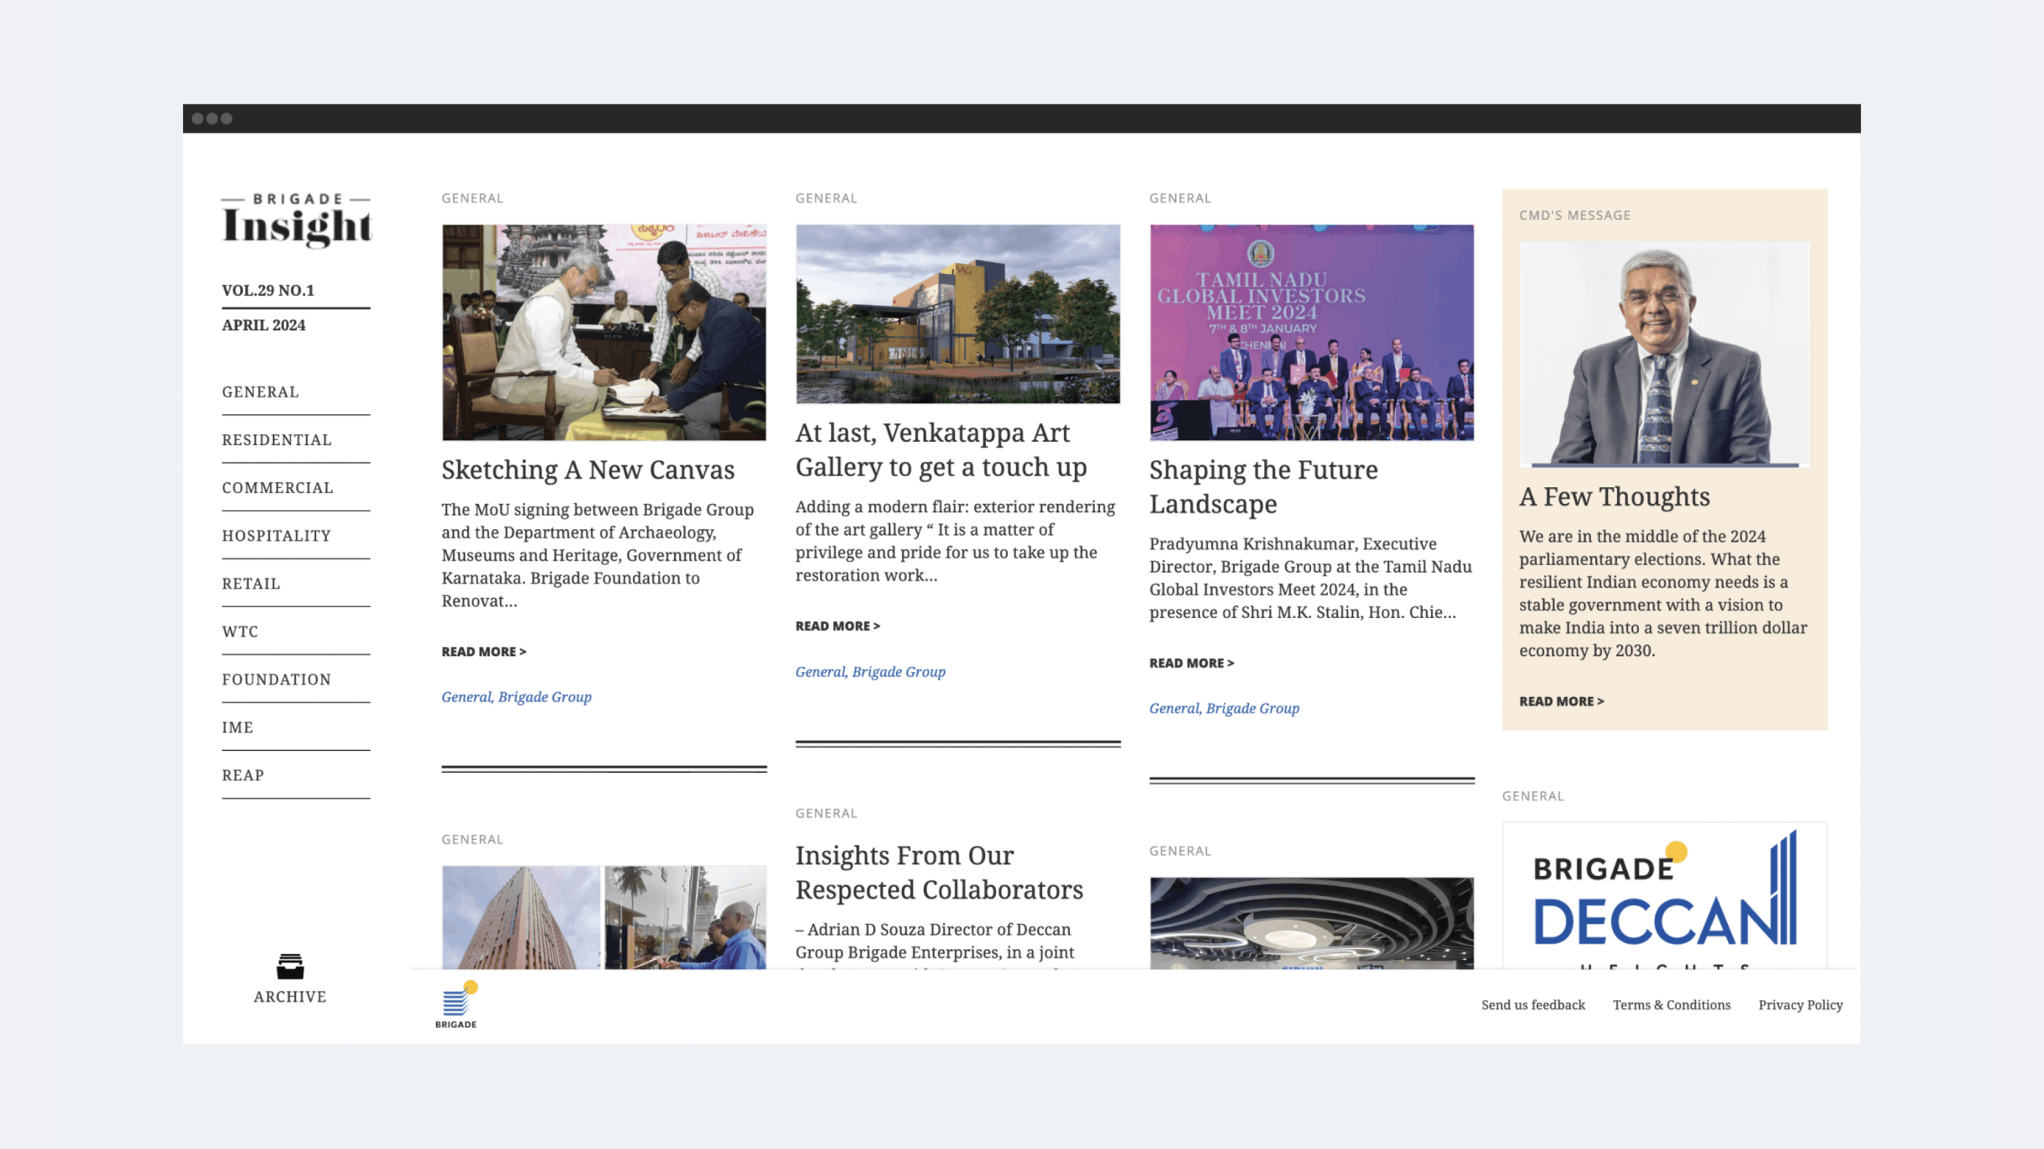
Task: Select the General sidebar category
Action: coord(261,391)
